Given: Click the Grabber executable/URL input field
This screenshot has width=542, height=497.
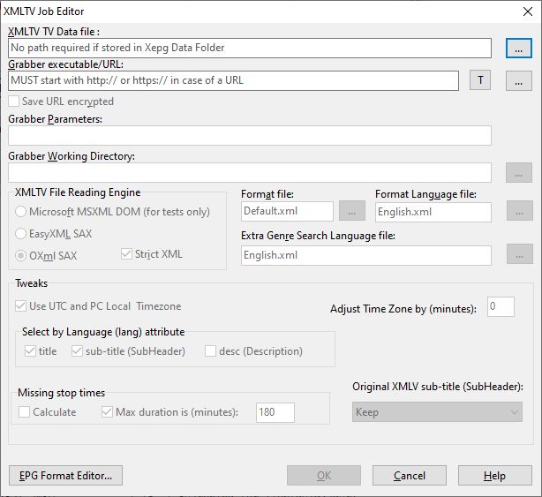Looking at the screenshot, I should (233, 80).
